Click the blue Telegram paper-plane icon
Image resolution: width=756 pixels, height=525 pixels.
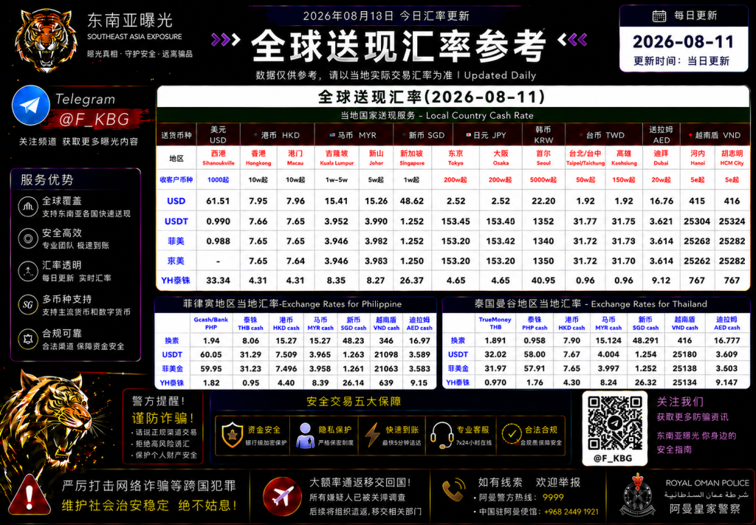[x=31, y=106]
